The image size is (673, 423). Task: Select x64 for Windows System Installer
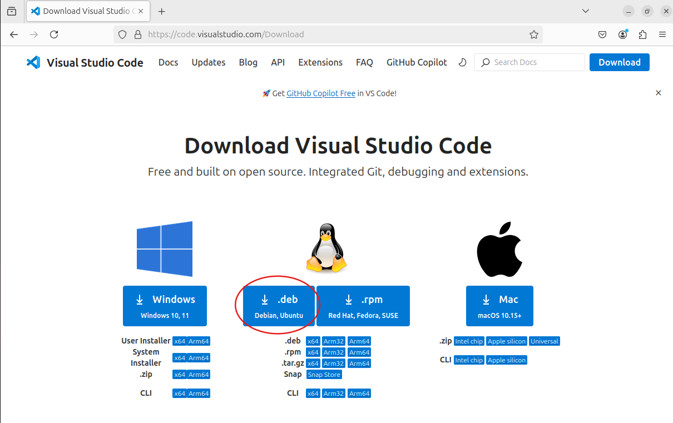click(x=180, y=358)
